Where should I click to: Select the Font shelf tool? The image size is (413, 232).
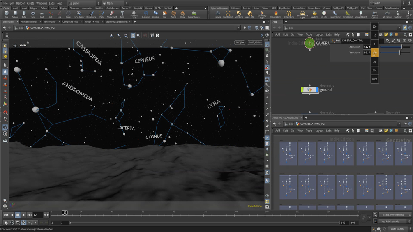[122, 14]
